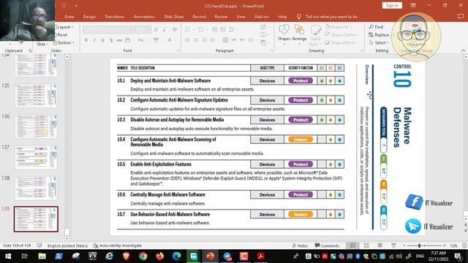Switch to Normal view icon
Image resolution: width=468 pixels, height=263 pixels.
pyautogui.click(x=352, y=245)
